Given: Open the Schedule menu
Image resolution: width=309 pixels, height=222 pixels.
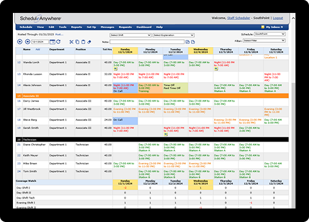Looking at the screenshot, I should pyautogui.click(x=26, y=27).
